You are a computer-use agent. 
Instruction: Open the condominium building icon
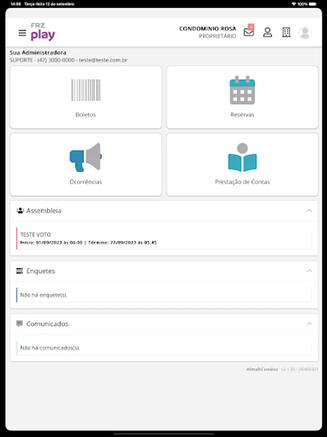point(286,33)
